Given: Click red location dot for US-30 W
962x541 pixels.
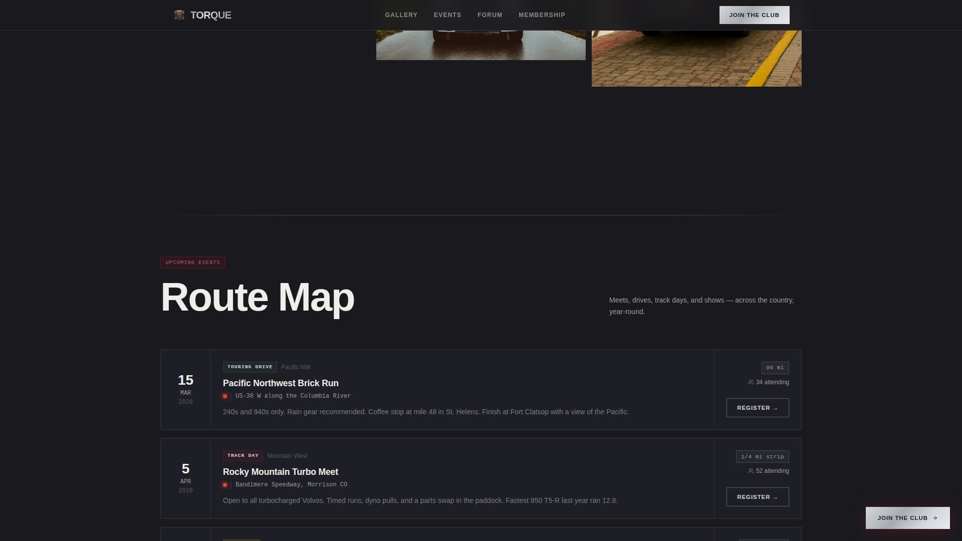Looking at the screenshot, I should pos(225,396).
